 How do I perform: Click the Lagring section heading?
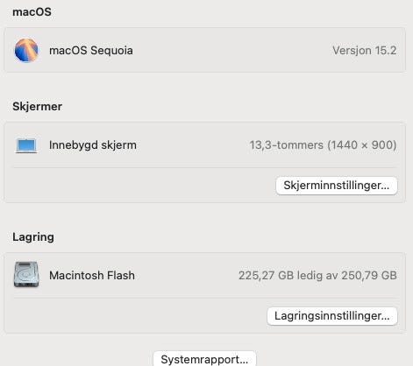pyautogui.click(x=33, y=237)
